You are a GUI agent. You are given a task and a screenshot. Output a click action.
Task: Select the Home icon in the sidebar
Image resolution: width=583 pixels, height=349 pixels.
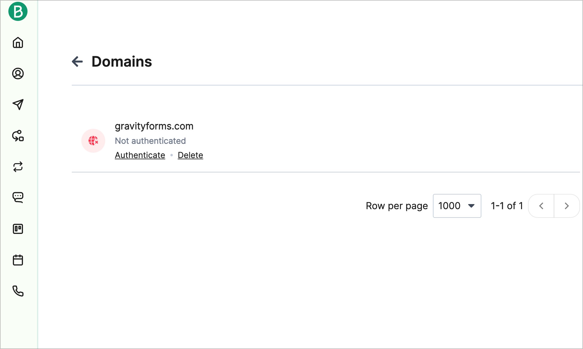(x=18, y=43)
